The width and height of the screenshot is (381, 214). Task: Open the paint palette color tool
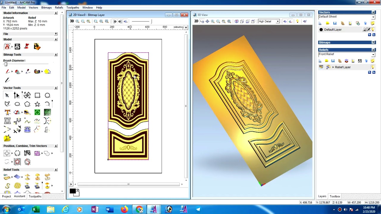(37, 72)
